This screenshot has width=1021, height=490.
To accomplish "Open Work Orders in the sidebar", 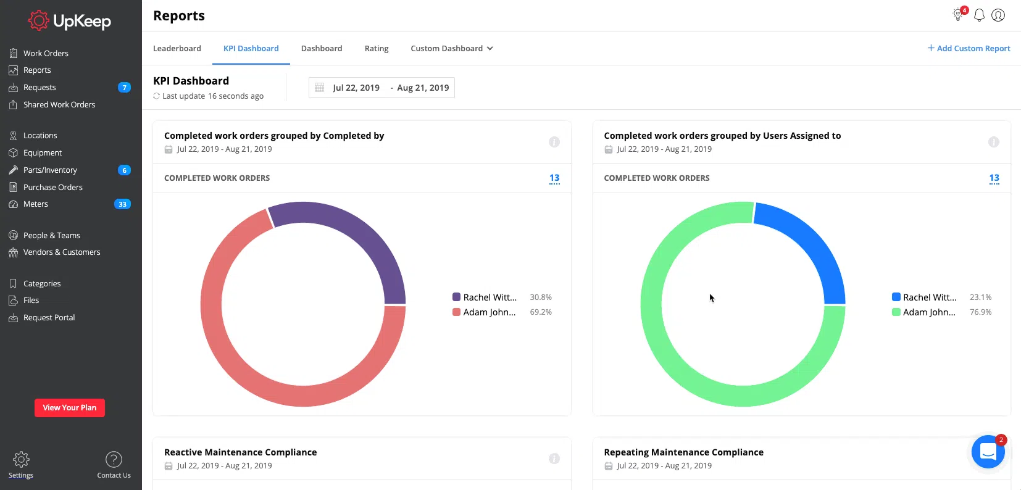I will click(46, 54).
